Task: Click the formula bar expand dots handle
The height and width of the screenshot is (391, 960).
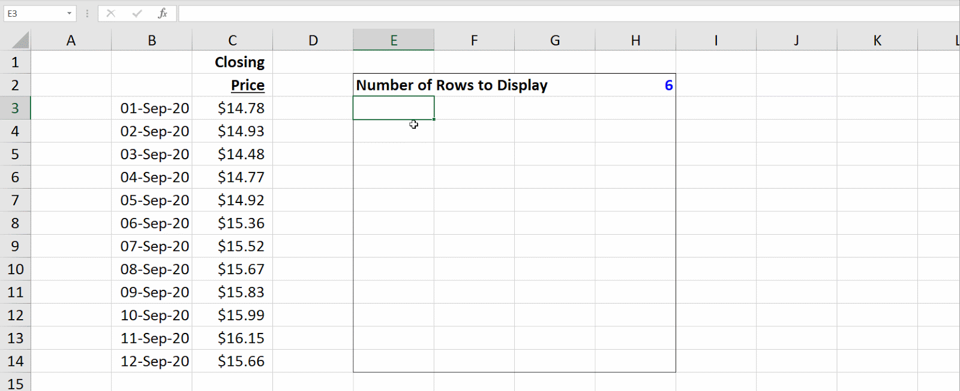Action: [x=88, y=13]
